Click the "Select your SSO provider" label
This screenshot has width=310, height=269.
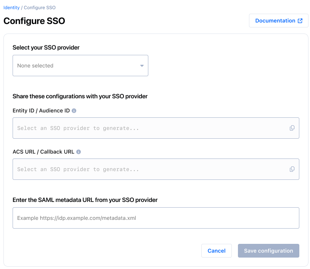tap(46, 48)
